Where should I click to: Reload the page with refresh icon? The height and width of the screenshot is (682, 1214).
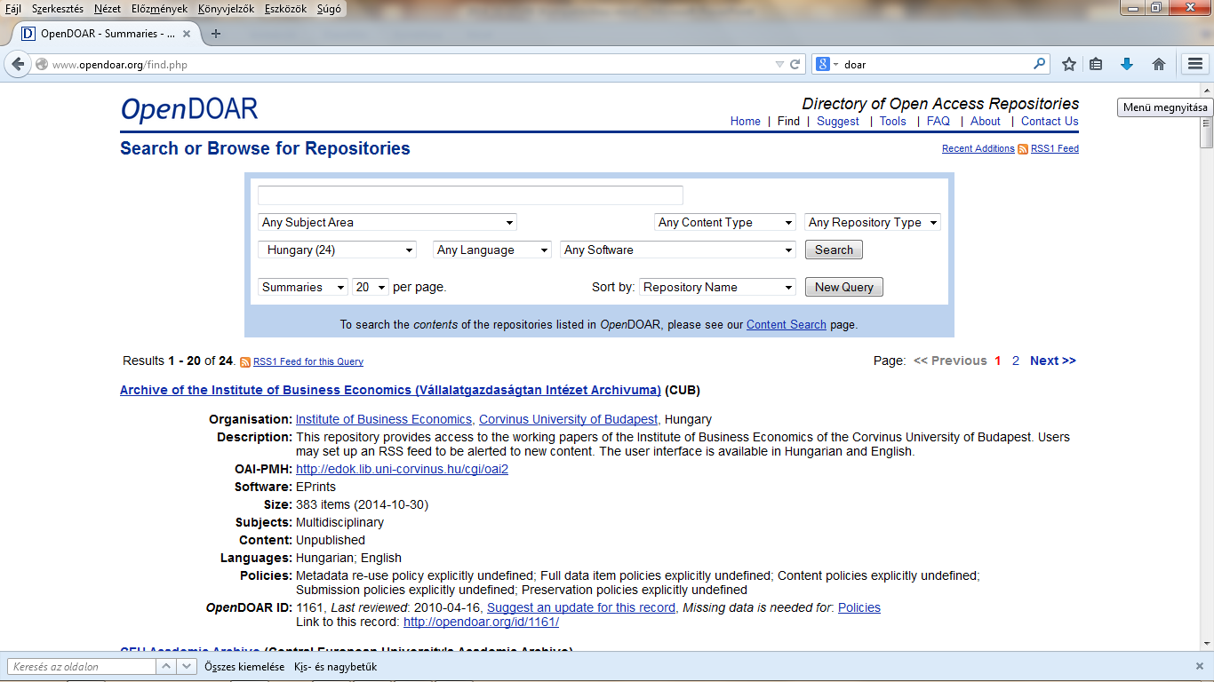coord(795,64)
